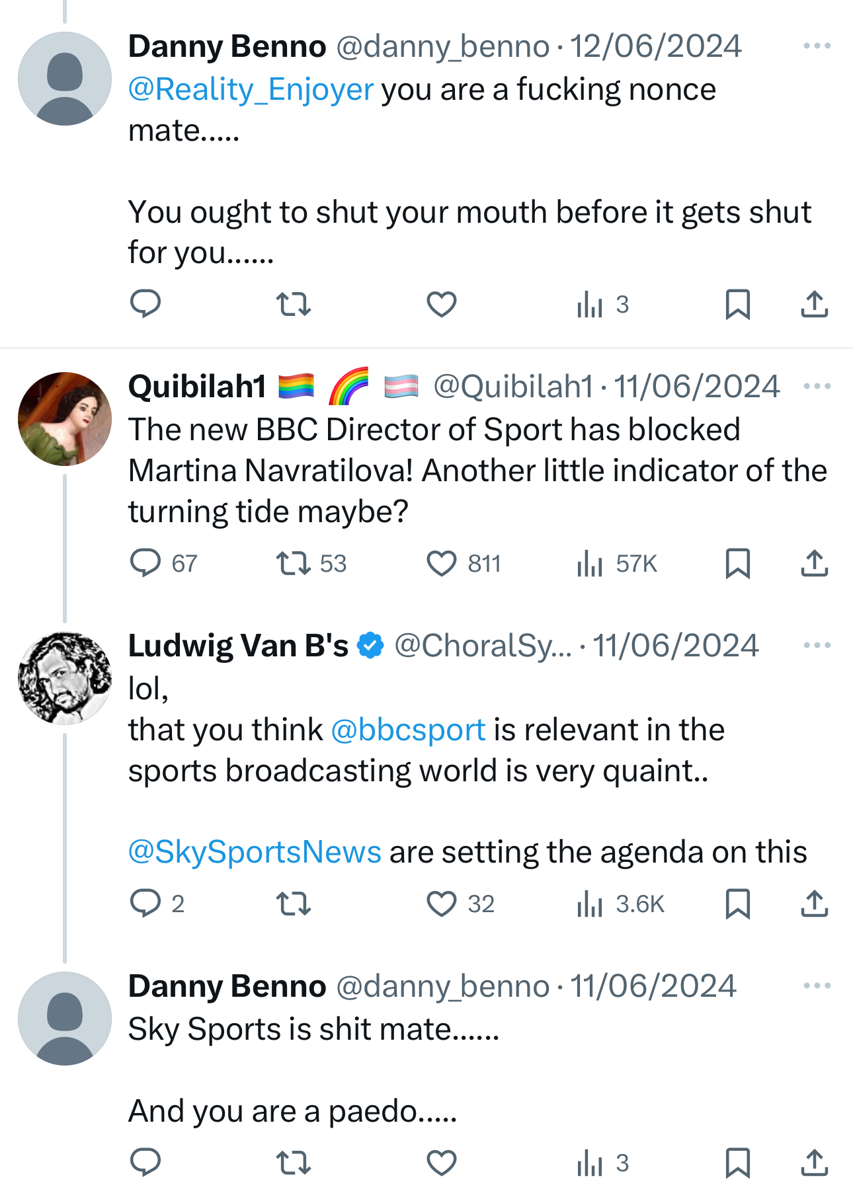Like Quibilah1's BBC Director of Sport tweet
The width and height of the screenshot is (853, 1201).
[x=442, y=564]
